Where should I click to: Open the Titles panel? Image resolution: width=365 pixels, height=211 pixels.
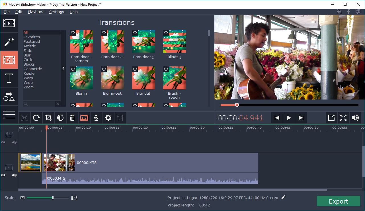click(x=9, y=78)
